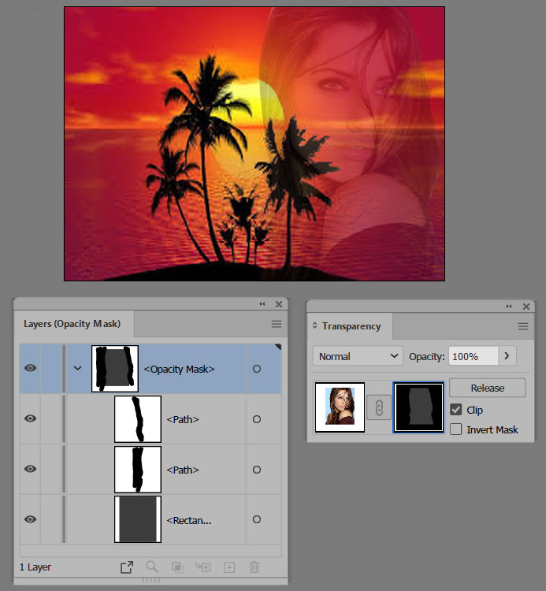The height and width of the screenshot is (591, 546).
Task: Open the Opacity slider arrow
Action: tap(507, 356)
